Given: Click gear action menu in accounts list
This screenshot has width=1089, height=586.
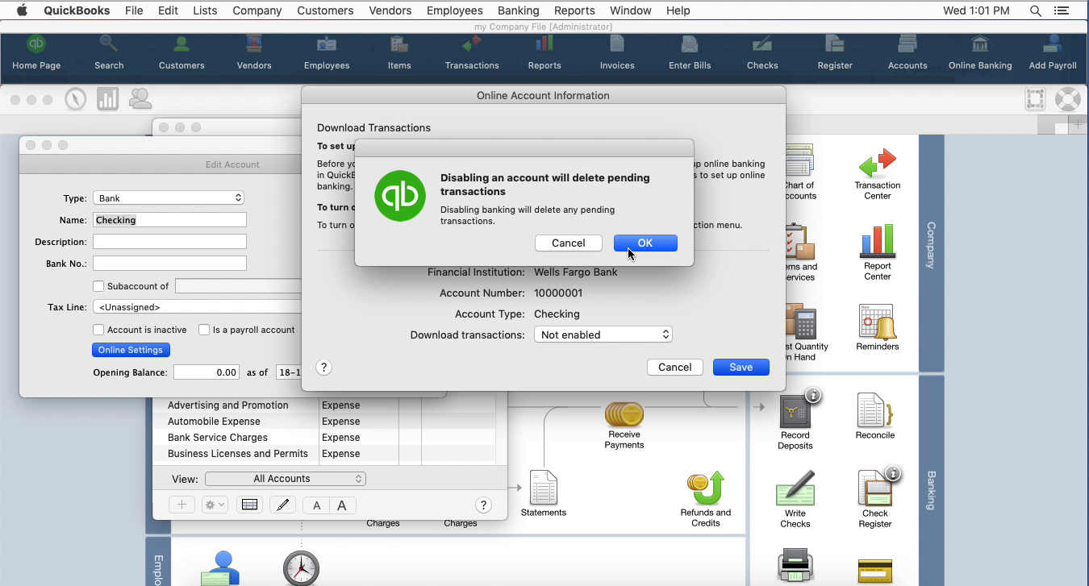Looking at the screenshot, I should (x=215, y=505).
